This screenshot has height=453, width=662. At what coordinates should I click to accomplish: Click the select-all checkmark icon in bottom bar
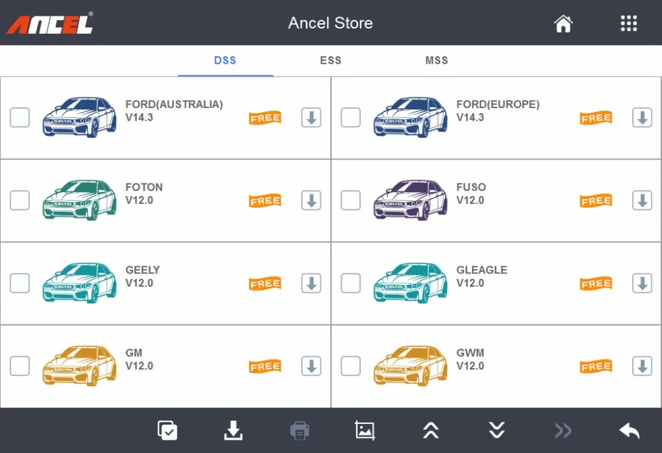[x=167, y=430]
